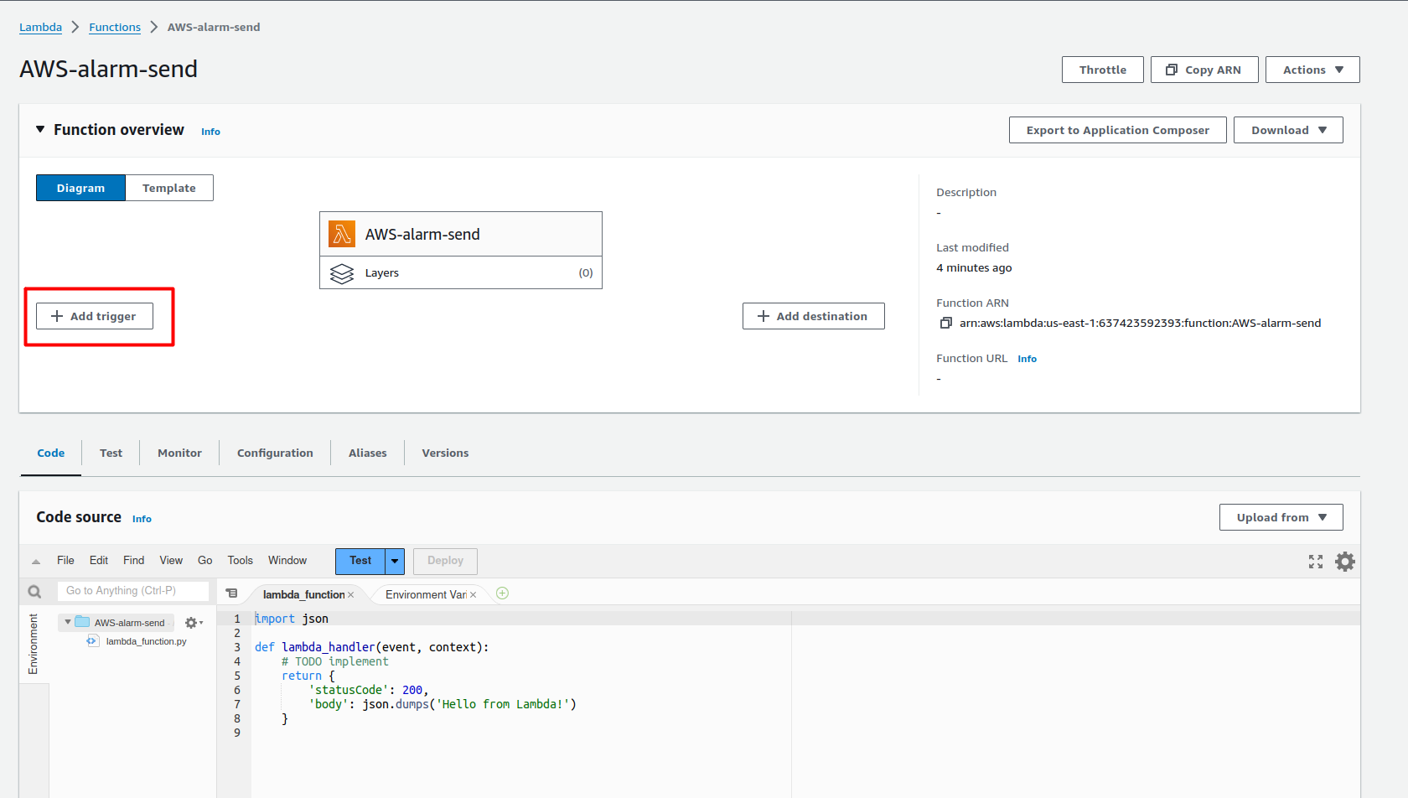Run the blue Test button
1408x798 pixels.
[360, 561]
